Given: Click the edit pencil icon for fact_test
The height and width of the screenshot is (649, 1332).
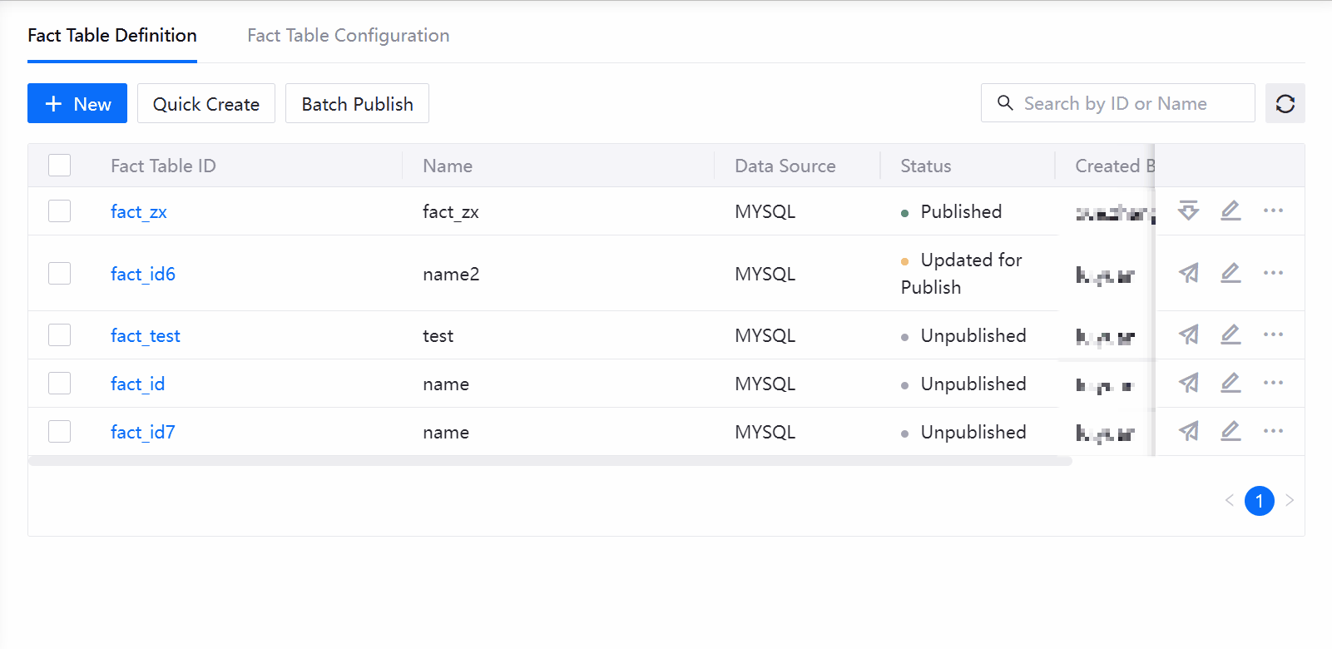Looking at the screenshot, I should pos(1230,334).
